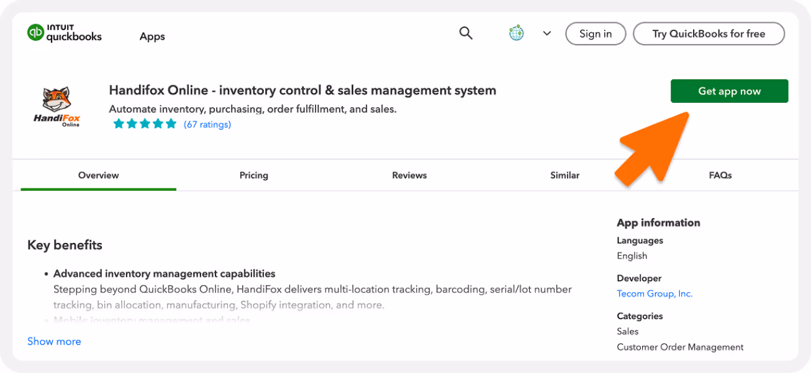Open the Apps menu item
The width and height of the screenshot is (811, 373).
tap(152, 37)
